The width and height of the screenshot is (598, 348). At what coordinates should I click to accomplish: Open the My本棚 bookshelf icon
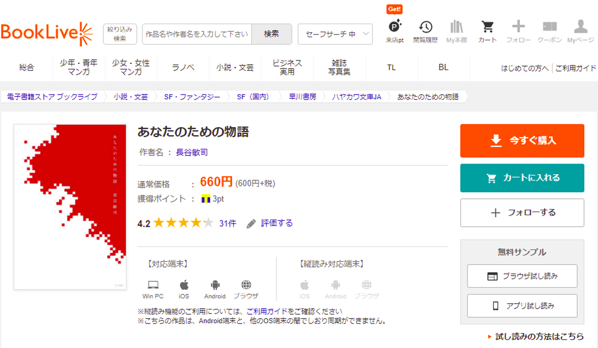456,31
